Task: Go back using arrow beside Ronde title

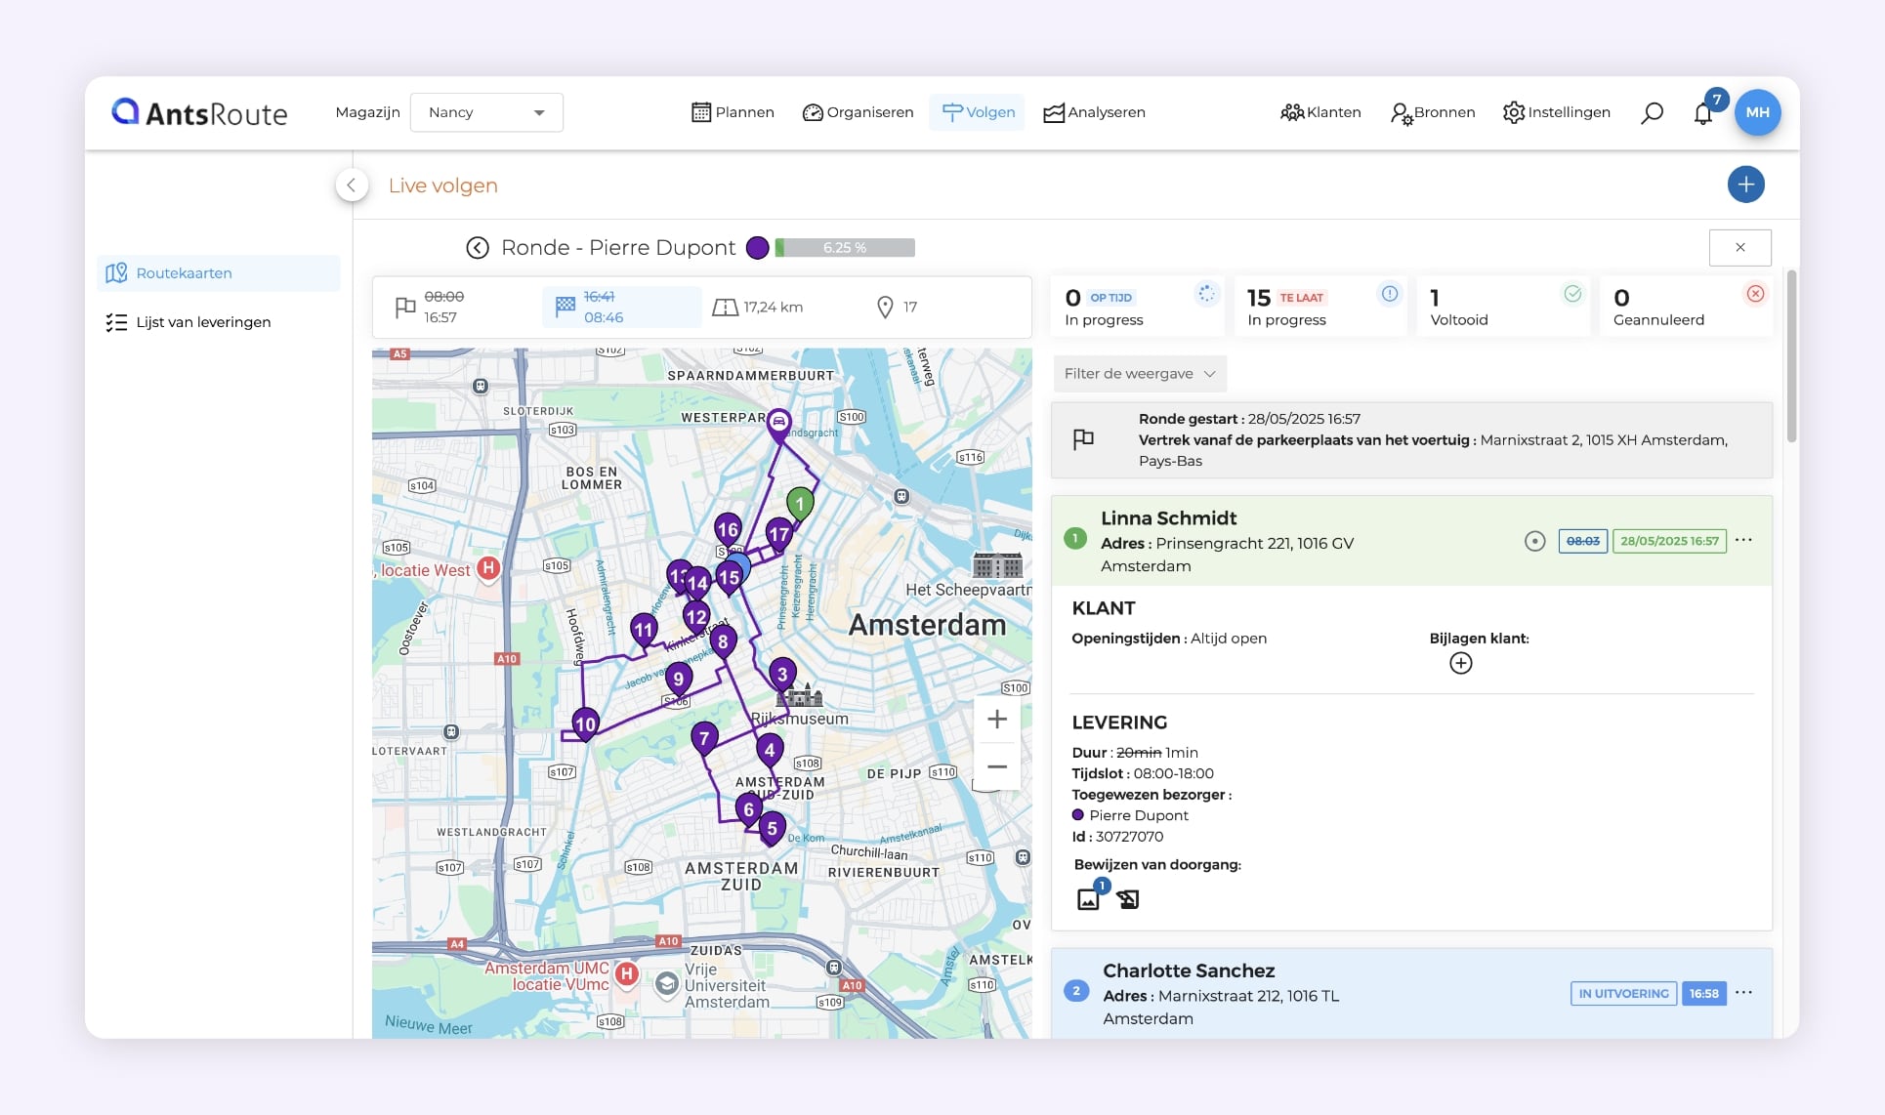Action: (x=478, y=248)
